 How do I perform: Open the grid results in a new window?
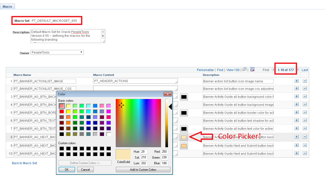pyautogui.click(x=244, y=70)
